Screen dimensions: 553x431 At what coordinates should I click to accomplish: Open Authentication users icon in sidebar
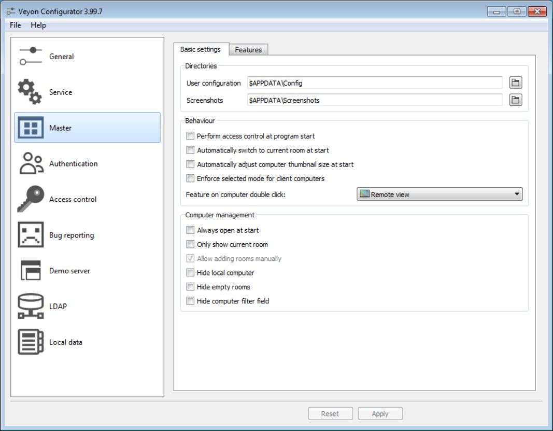[x=31, y=163]
